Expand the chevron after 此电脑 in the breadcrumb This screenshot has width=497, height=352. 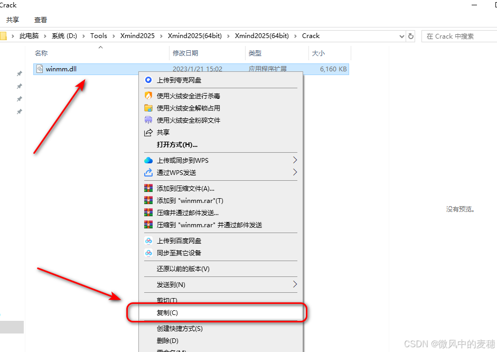(x=45, y=36)
